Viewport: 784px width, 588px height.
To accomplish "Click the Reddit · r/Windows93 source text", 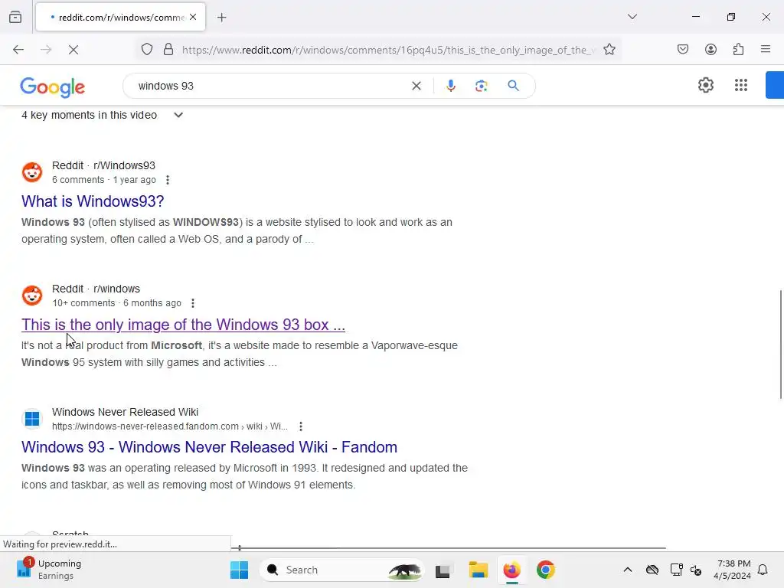I will tap(103, 165).
